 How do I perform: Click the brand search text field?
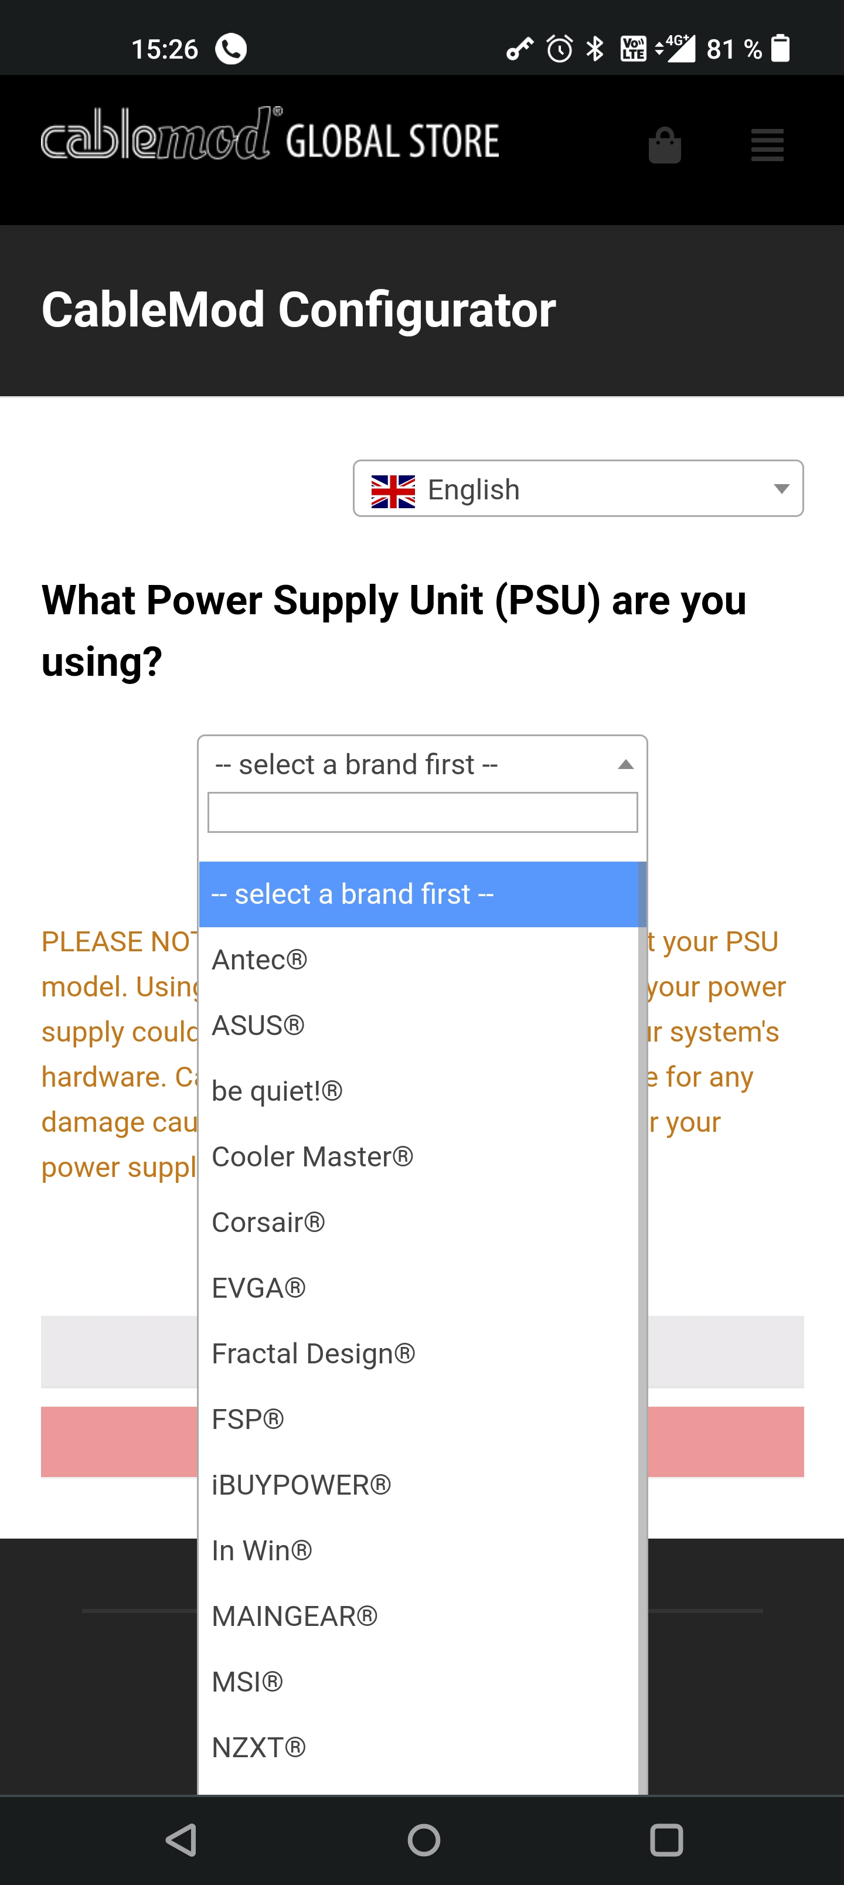pos(423,812)
